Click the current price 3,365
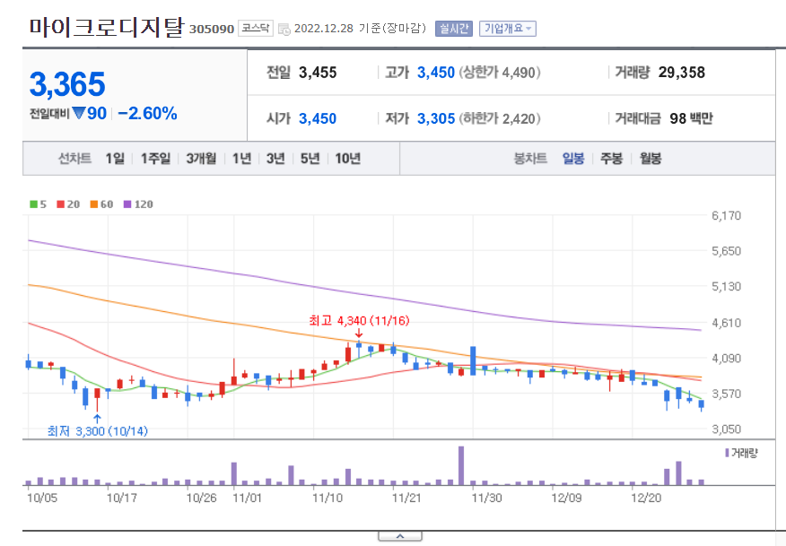 pyautogui.click(x=67, y=84)
